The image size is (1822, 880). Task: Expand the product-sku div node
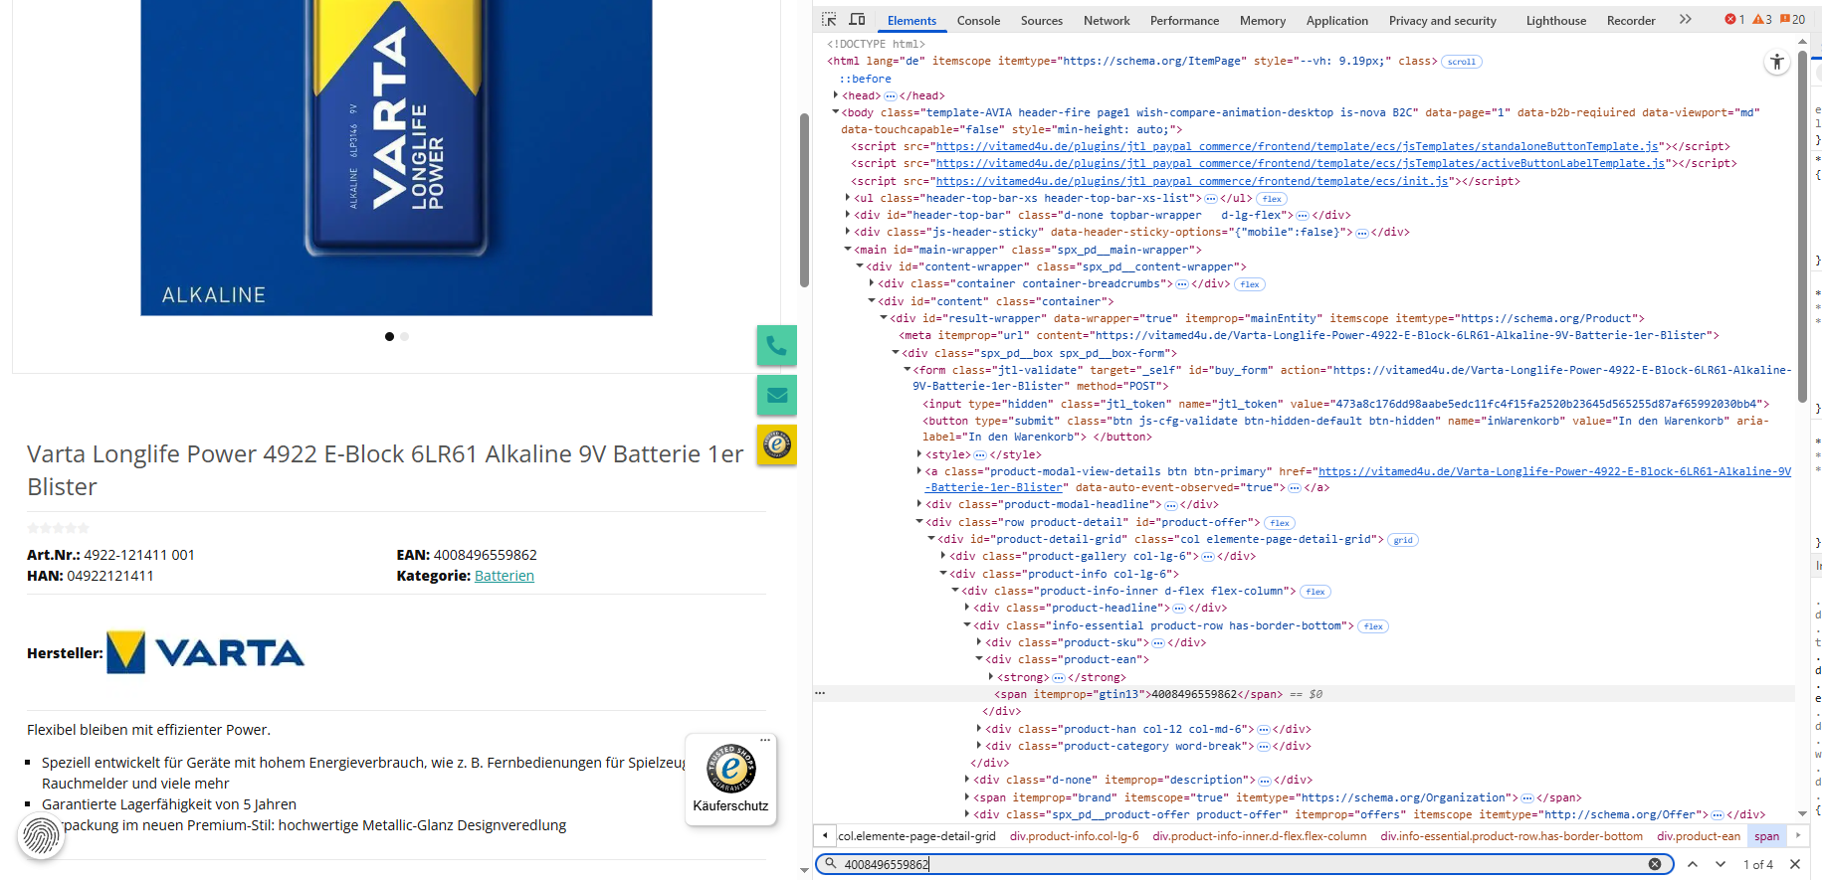(x=979, y=642)
